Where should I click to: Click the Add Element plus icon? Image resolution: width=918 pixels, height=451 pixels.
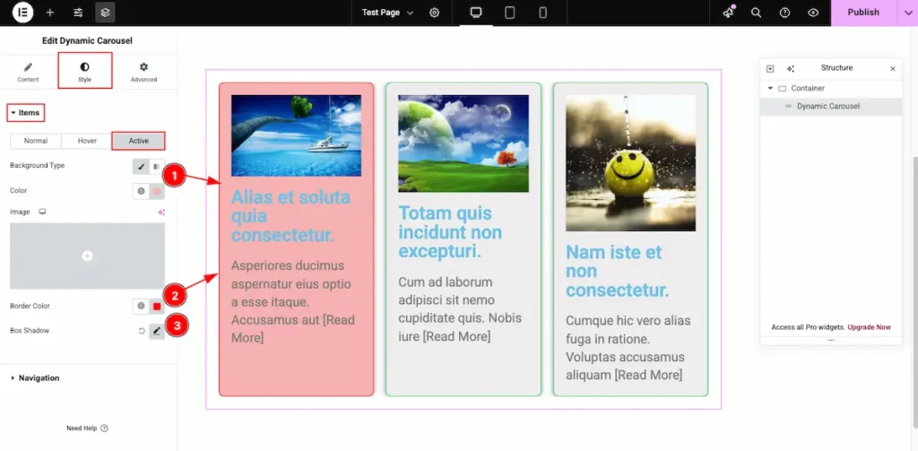click(50, 13)
